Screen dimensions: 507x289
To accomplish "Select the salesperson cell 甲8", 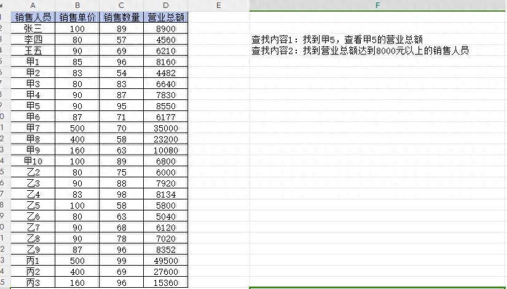I will pos(33,139).
